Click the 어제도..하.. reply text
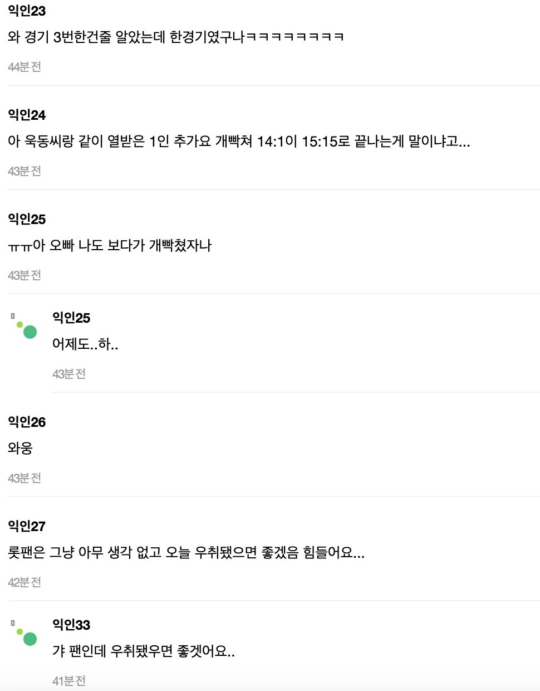This screenshot has height=691, width=540. coord(85,344)
